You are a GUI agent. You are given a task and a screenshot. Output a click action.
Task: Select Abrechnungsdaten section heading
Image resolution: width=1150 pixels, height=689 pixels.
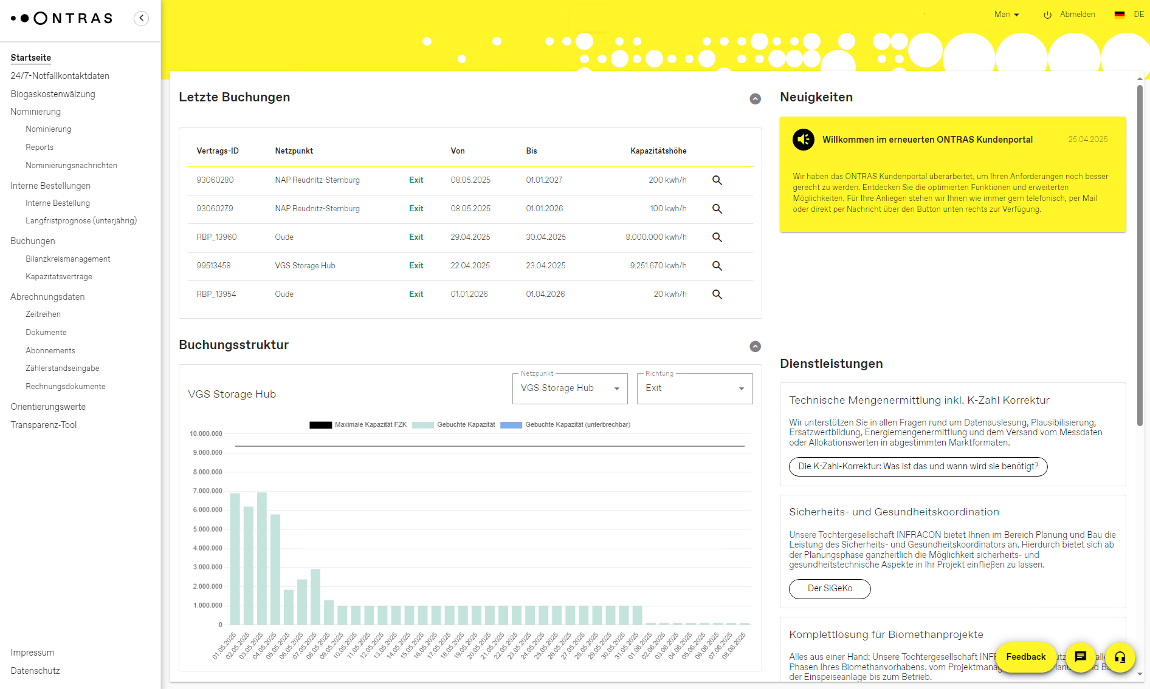[47, 297]
